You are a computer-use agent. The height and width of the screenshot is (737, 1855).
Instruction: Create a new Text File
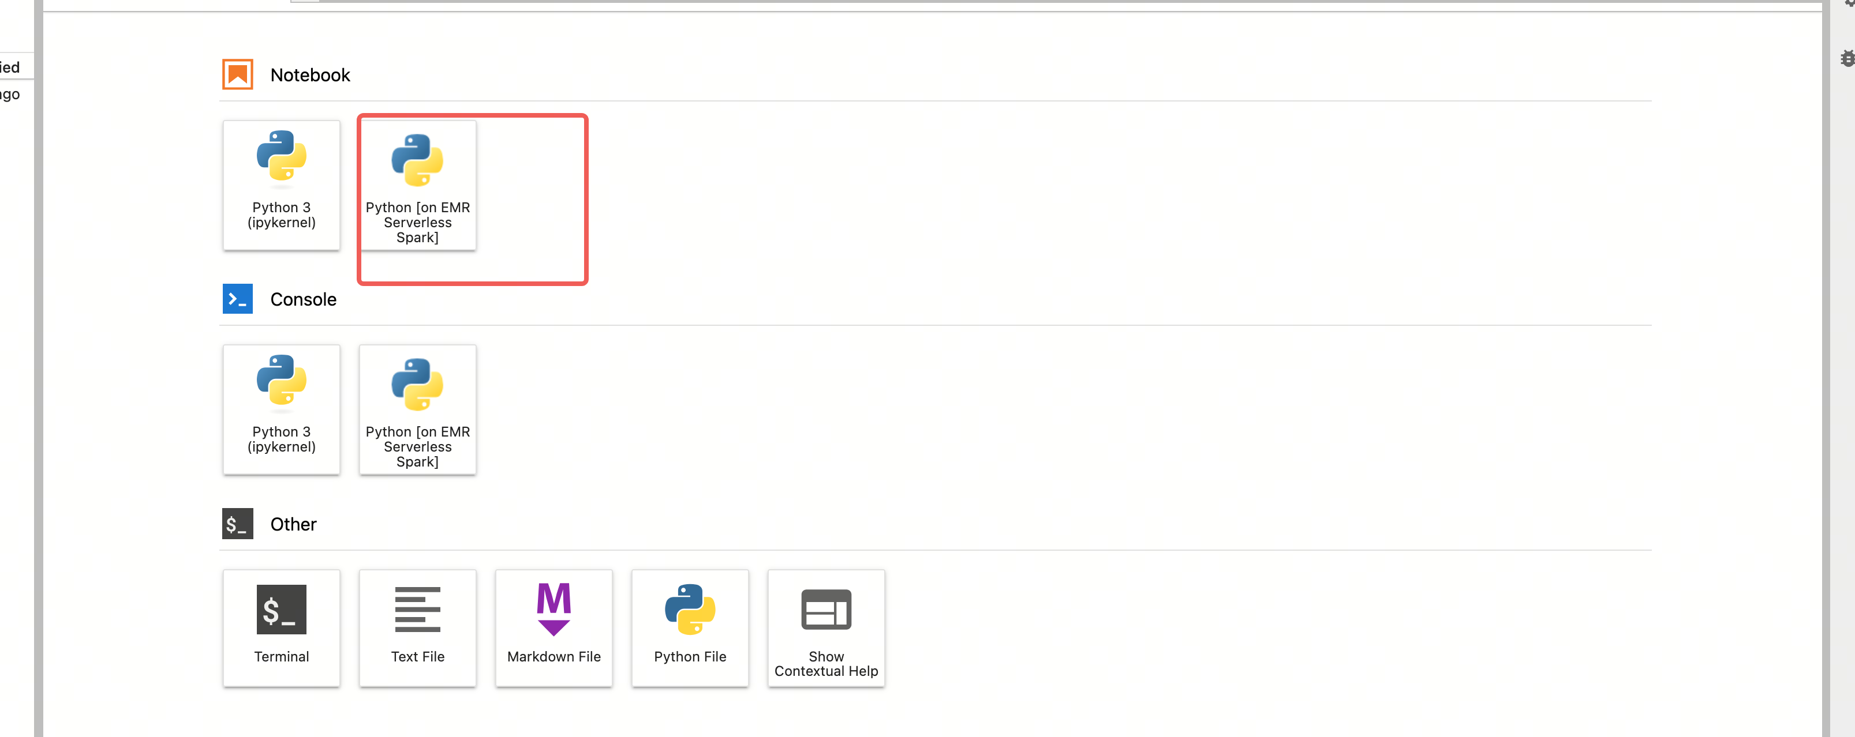[417, 627]
